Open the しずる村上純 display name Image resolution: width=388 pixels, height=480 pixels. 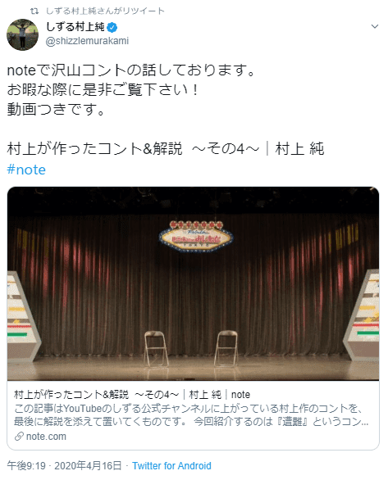pos(75,27)
